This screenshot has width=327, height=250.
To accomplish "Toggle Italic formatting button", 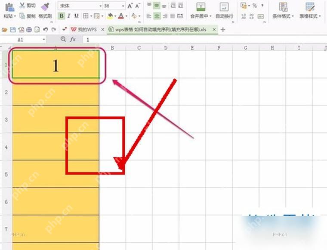I will [x=69, y=16].
